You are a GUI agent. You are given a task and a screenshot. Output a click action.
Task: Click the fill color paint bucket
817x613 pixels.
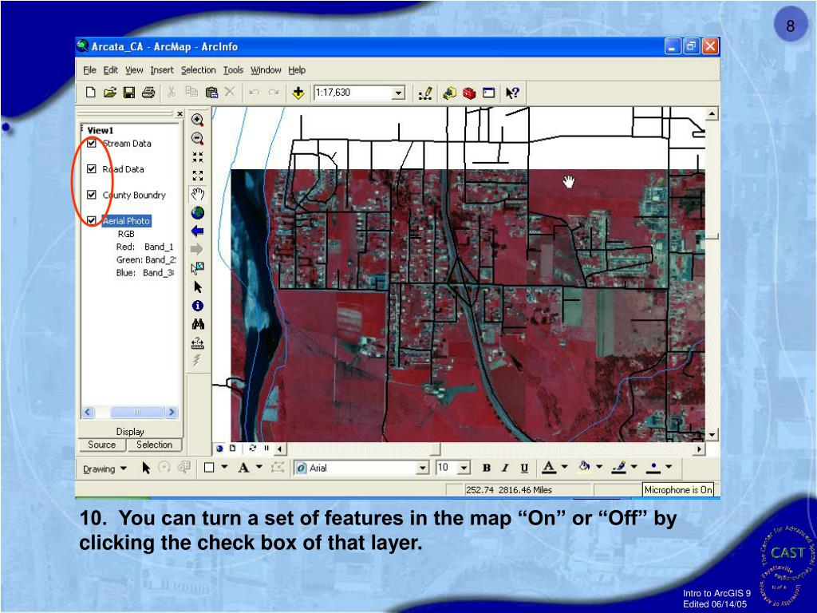point(584,467)
